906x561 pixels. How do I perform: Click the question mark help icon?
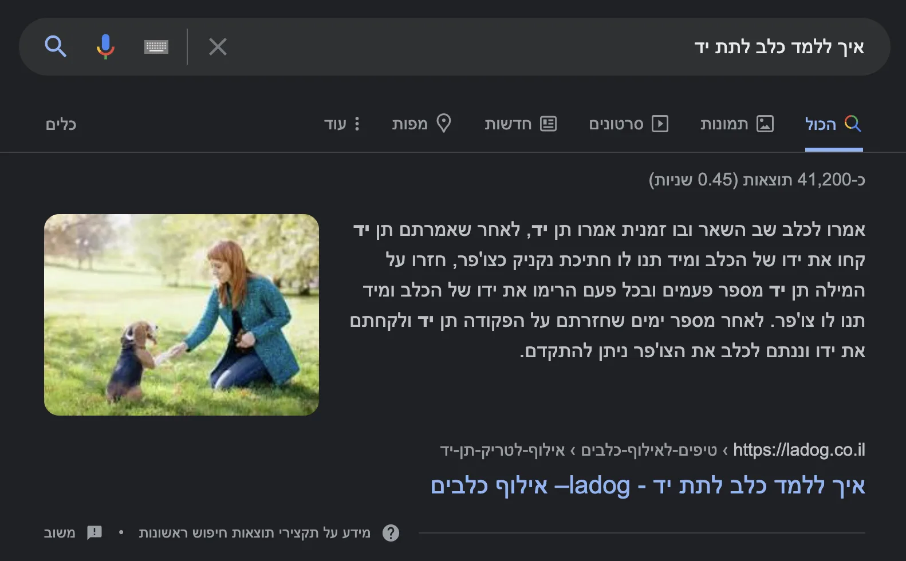[x=391, y=533]
